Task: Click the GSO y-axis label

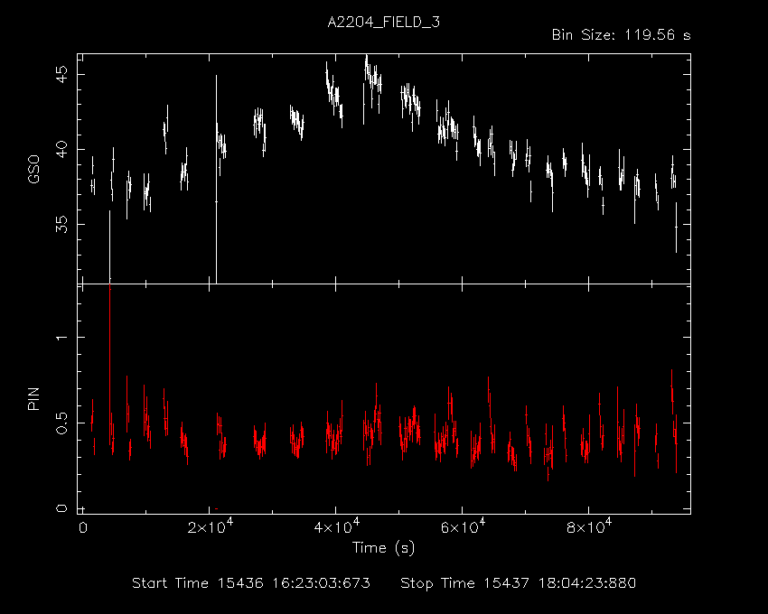Action: [x=33, y=169]
